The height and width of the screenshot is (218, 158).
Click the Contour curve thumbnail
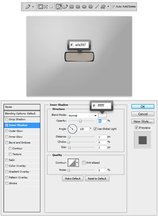pos(72,163)
